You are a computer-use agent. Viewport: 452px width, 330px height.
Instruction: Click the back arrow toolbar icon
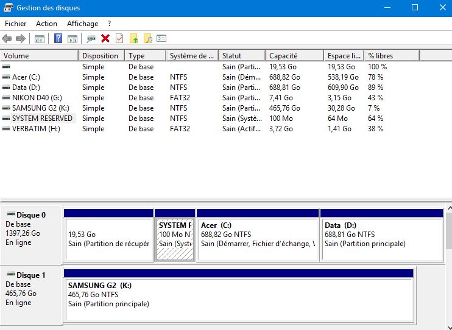[x=7, y=39]
